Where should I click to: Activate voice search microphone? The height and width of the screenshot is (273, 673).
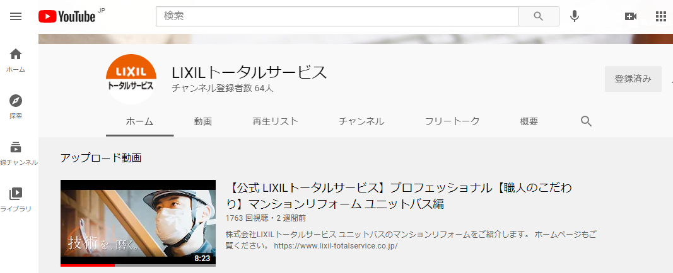click(x=574, y=16)
